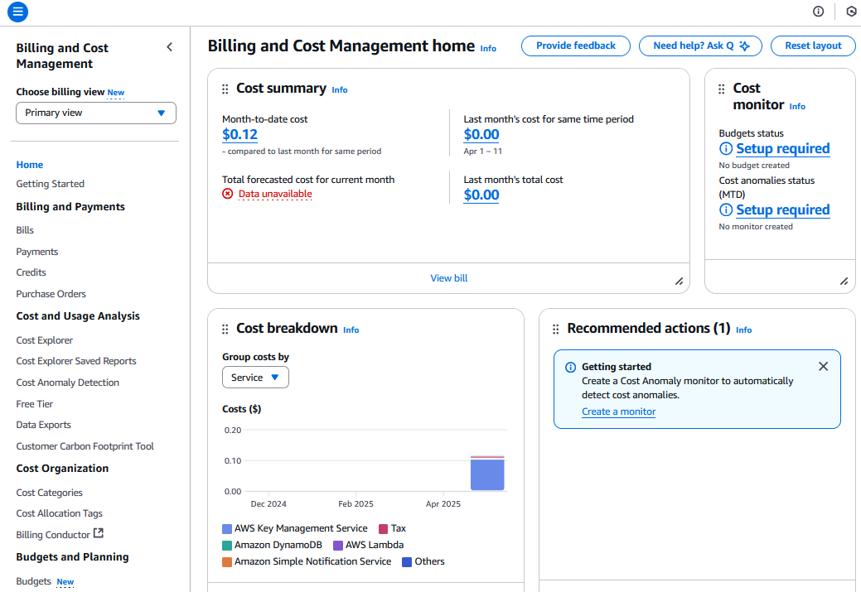
Task: Click AWS Key Management Service legend swatch
Action: coord(227,529)
